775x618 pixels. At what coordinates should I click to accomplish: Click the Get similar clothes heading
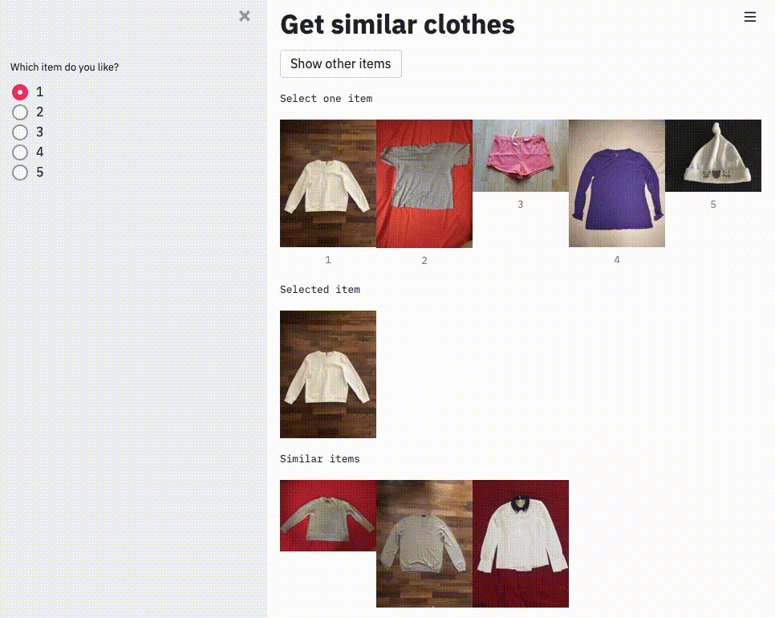[x=397, y=24]
